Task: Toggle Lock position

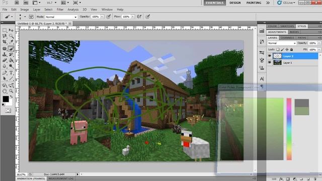Action: 287,49
